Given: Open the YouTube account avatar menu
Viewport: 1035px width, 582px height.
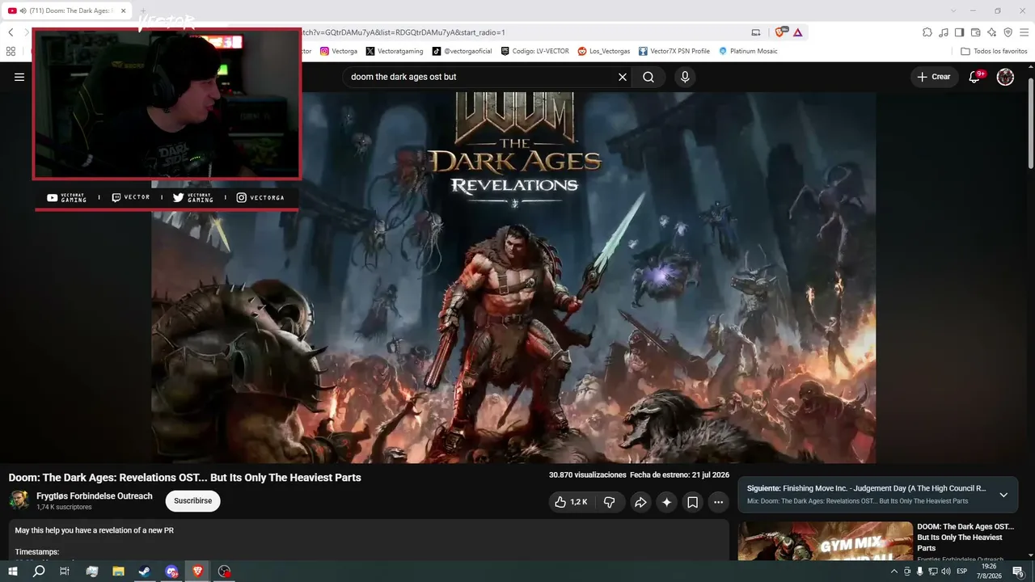Looking at the screenshot, I should [1005, 77].
